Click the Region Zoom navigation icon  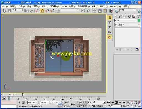point(128,106)
